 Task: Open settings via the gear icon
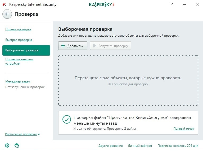(7, 145)
